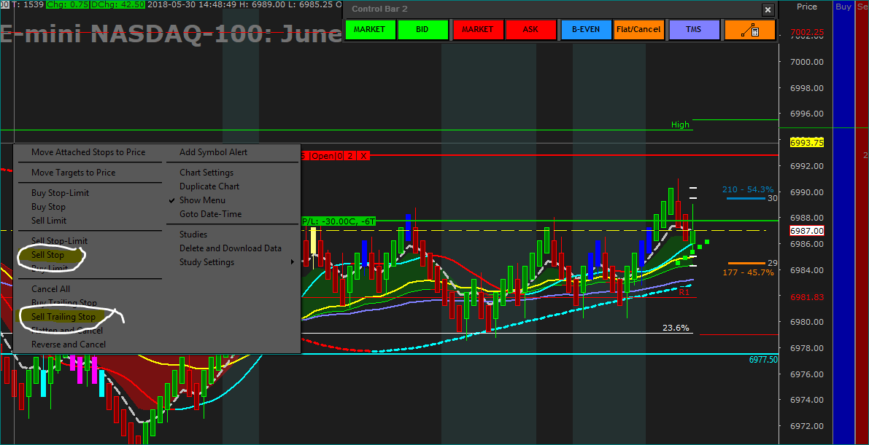Image resolution: width=869 pixels, height=445 pixels.
Task: Click the red 6981.83 price label
Action: click(x=806, y=297)
